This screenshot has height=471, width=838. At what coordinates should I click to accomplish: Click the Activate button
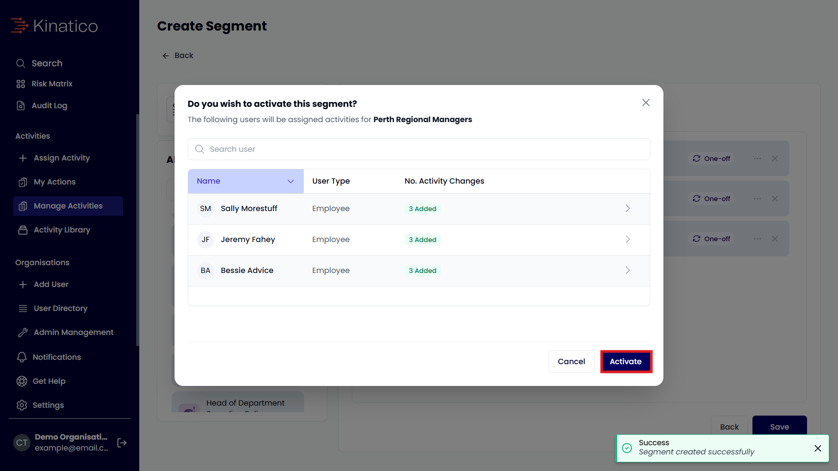(x=626, y=362)
